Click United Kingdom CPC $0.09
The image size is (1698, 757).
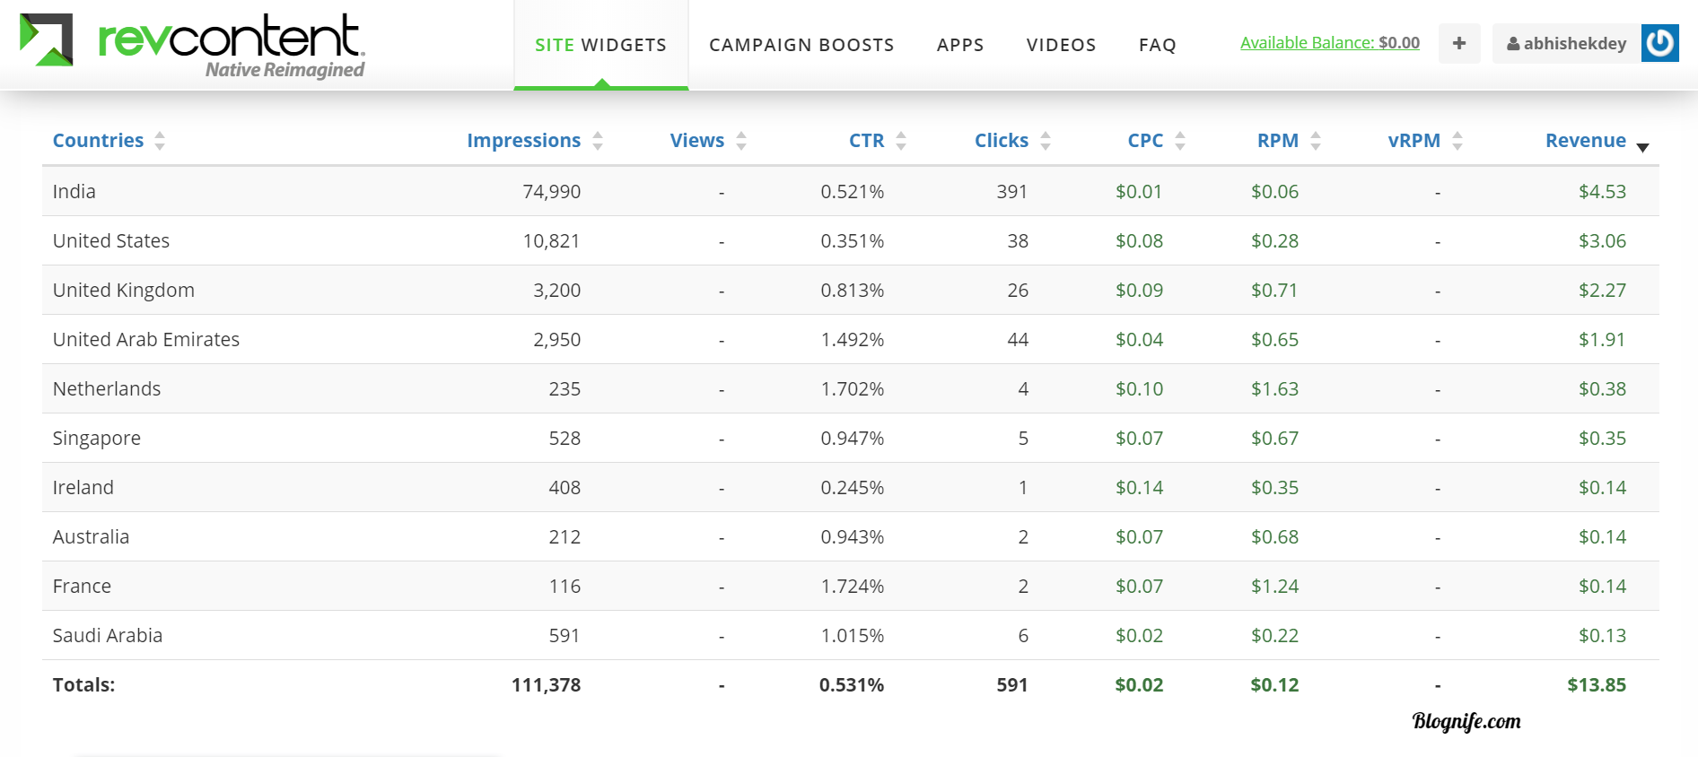pyautogui.click(x=1139, y=290)
